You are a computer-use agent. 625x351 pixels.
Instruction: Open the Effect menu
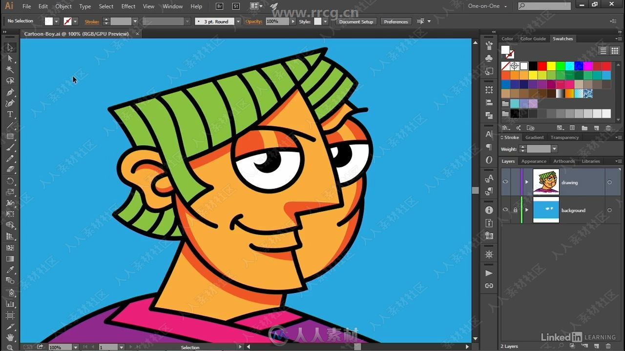[128, 6]
